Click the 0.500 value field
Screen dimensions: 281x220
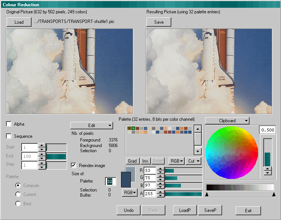coord(267,130)
